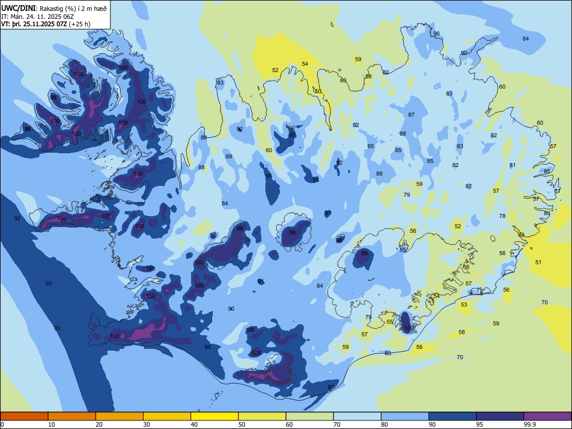Select the legend tick label '10'
This screenshot has height=429, width=572.
click(51, 424)
